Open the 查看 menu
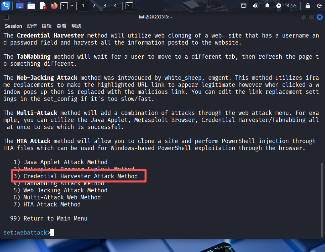325x252 pixels. (x=61, y=26)
